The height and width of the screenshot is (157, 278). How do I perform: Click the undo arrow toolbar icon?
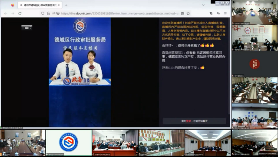point(218,13)
